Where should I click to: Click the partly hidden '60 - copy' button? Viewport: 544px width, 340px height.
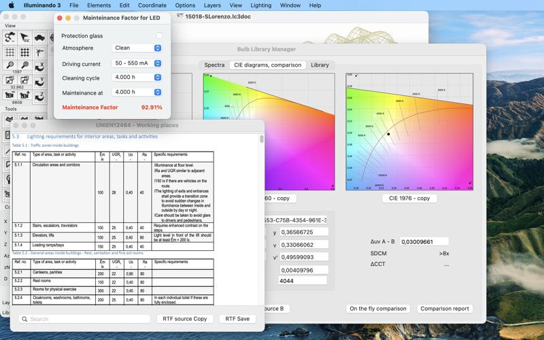[280, 198]
